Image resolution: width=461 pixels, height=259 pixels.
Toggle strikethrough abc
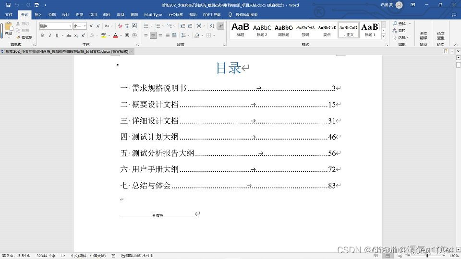click(69, 35)
